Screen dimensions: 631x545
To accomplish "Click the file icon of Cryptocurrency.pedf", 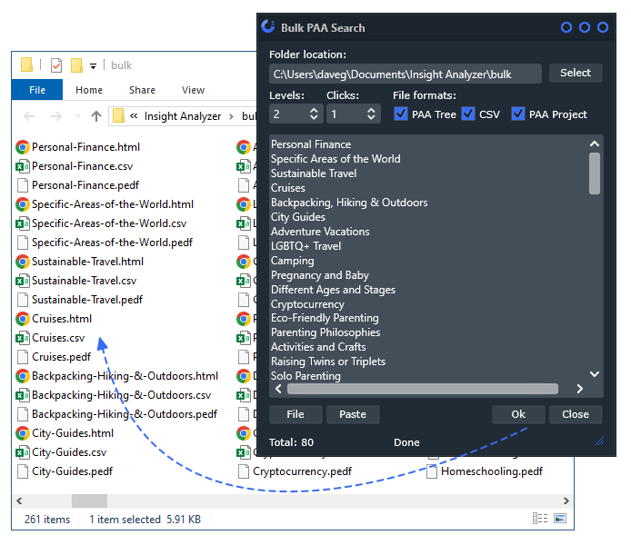I will tap(243, 471).
